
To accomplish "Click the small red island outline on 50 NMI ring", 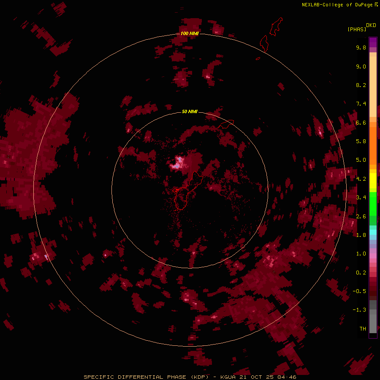I will click(x=226, y=124).
